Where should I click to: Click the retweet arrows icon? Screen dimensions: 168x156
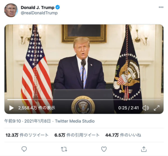(64, 149)
